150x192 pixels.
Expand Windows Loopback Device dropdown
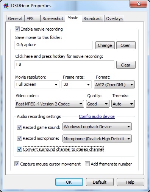pyautogui.click(x=97, y=127)
